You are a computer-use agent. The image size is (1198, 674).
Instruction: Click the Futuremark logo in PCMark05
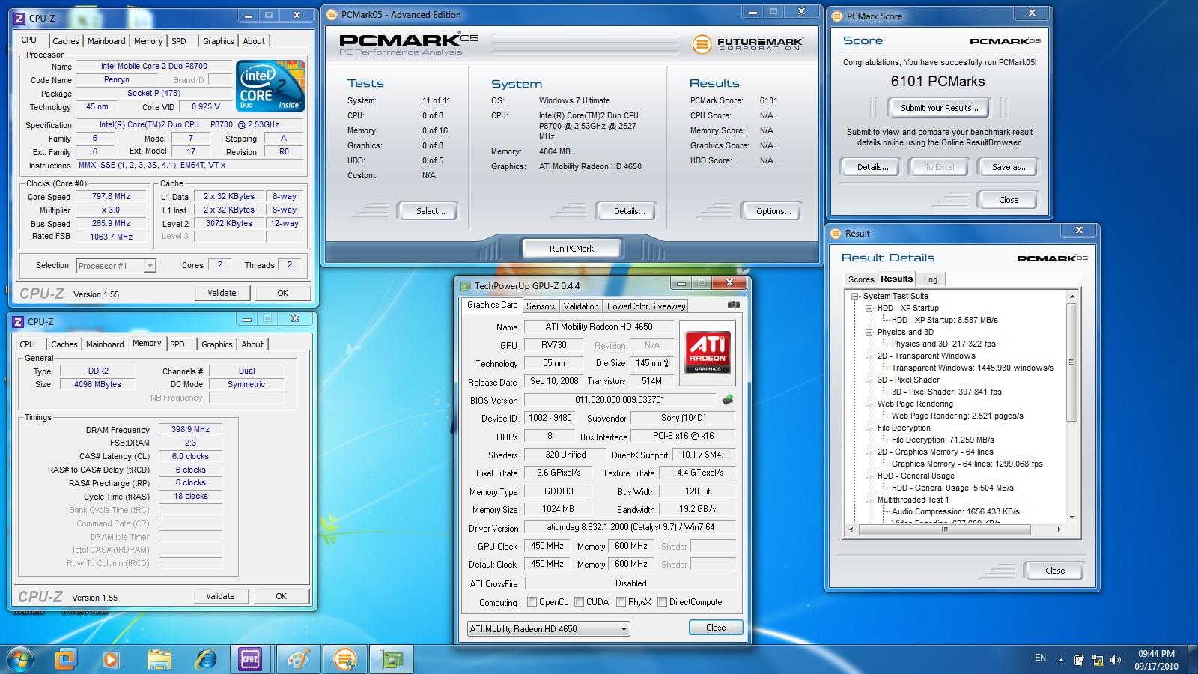(x=747, y=44)
